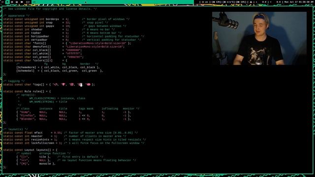
Task: Switch to the highlighted second dwm tag
Action: coord(7,2)
